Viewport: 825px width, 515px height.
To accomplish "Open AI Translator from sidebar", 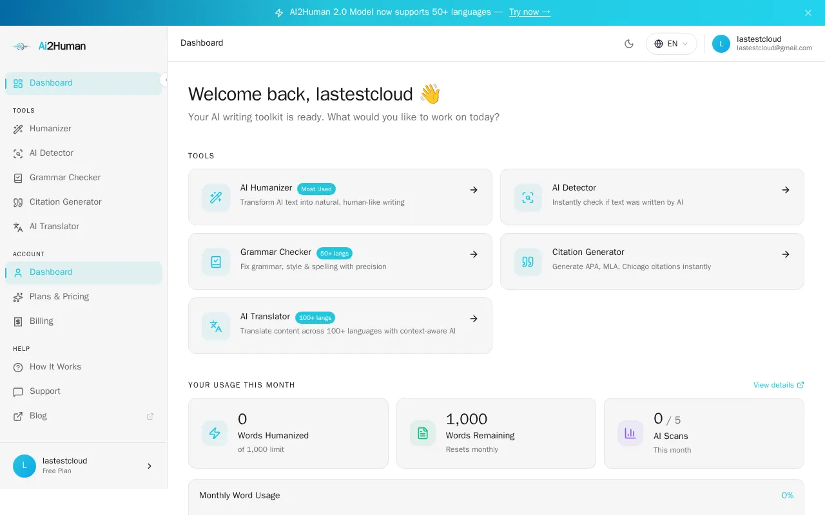I will pyautogui.click(x=84, y=227).
